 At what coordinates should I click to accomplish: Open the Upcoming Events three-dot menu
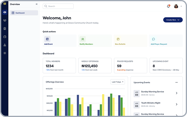click(177, 82)
